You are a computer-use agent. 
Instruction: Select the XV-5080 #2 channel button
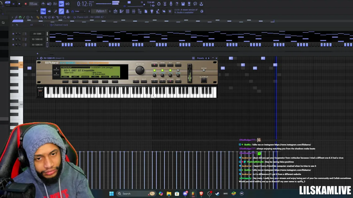tap(37, 39)
